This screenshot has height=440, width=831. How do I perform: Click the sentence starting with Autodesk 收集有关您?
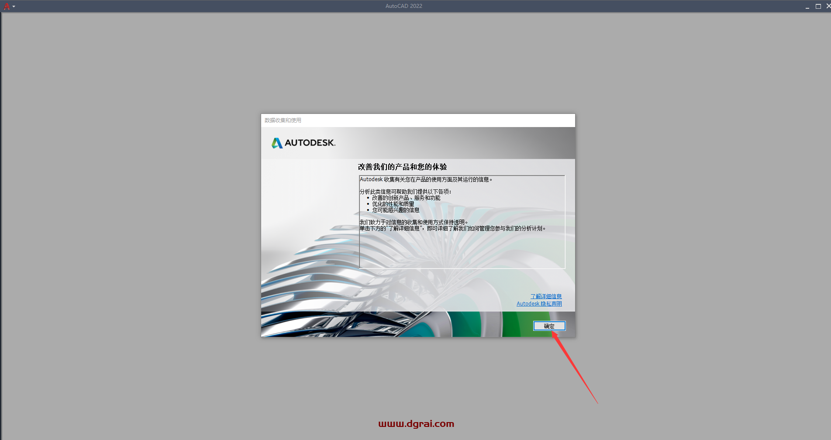click(426, 179)
